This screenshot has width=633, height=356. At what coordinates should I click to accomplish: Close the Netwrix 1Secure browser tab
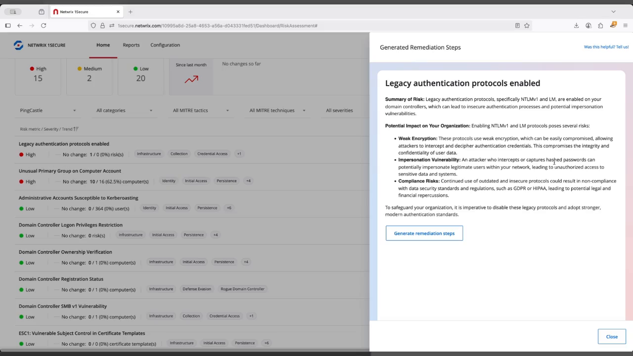click(118, 12)
